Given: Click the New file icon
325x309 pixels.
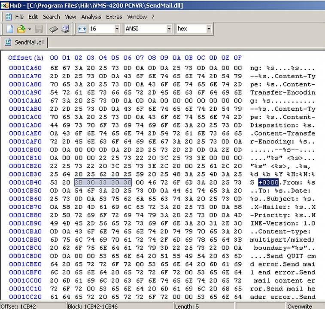Looking at the screenshot, I should [x=10, y=29].
